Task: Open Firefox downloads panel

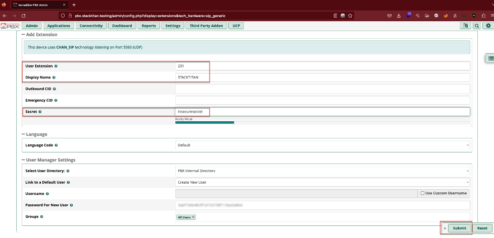Action: point(399,16)
